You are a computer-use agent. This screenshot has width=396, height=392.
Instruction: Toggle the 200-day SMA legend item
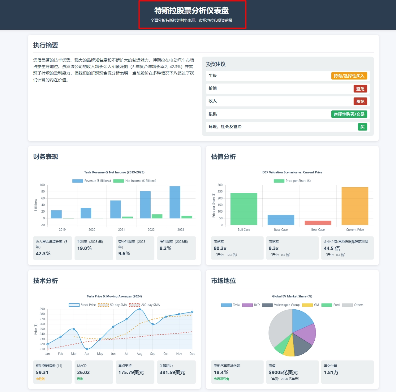(x=144, y=305)
